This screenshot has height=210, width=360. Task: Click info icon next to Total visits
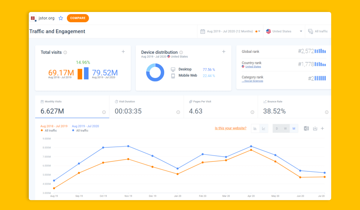[65, 52]
